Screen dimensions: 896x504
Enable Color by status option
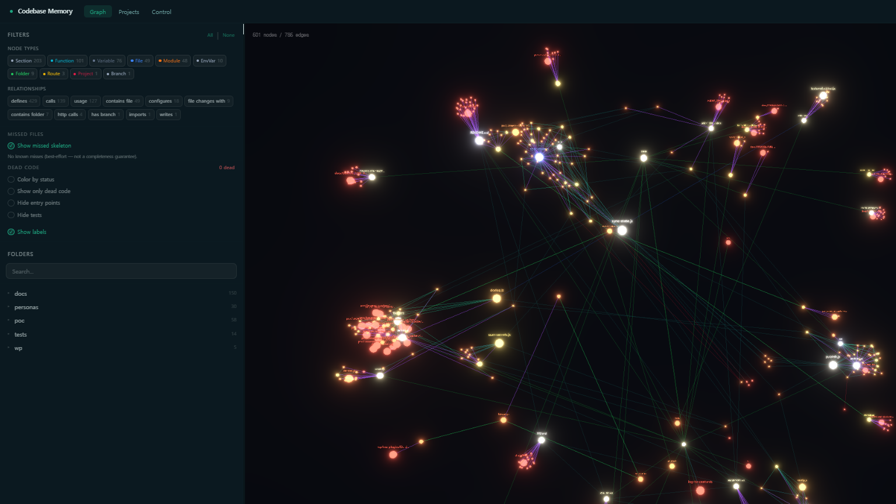point(31,180)
